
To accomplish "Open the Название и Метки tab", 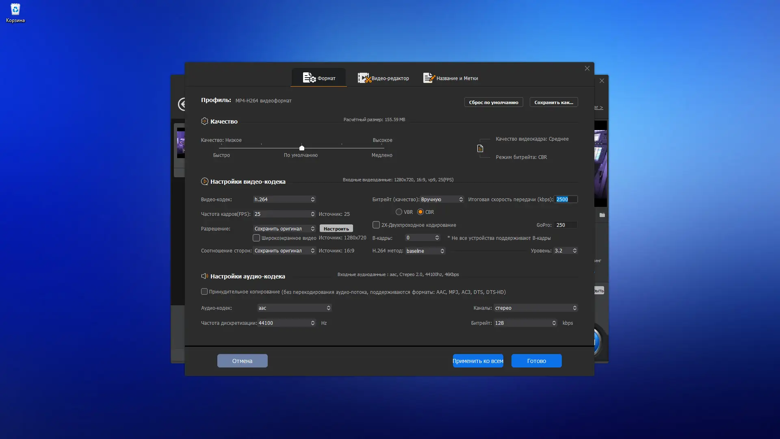I will click(451, 78).
